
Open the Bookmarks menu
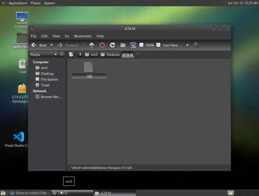coord(83,36)
